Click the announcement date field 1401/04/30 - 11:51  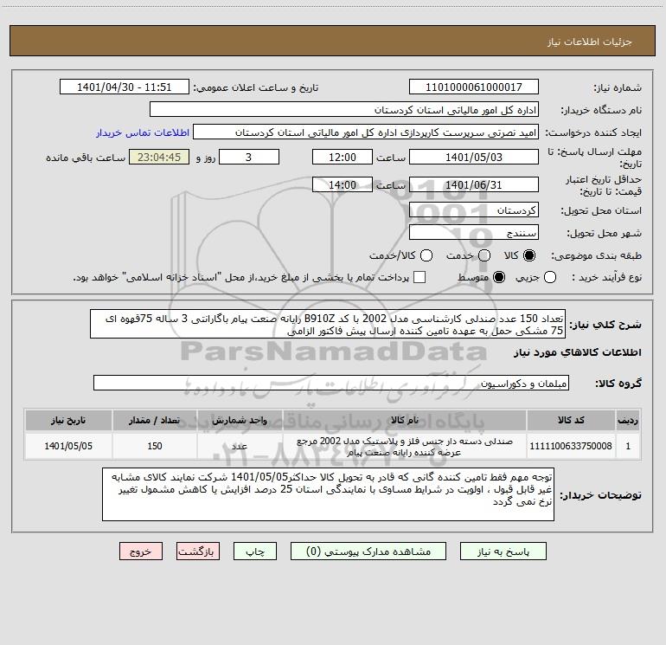[125, 87]
